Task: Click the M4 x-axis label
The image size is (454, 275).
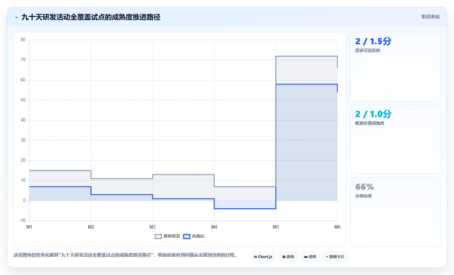Action: point(214,227)
